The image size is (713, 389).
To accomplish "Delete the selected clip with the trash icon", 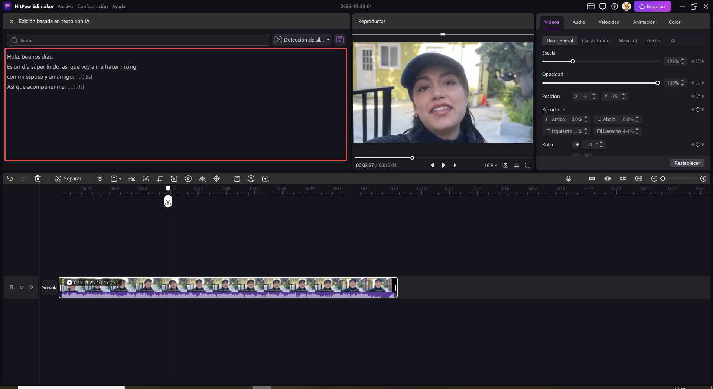I will 38,179.
